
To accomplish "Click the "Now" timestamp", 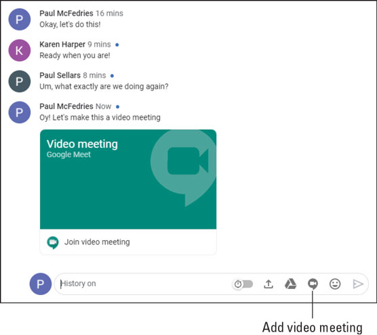I will 103,106.
